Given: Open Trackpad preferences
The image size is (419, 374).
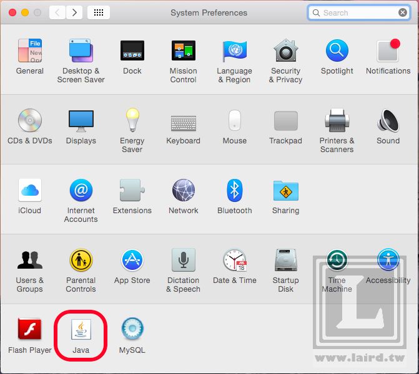Looking at the screenshot, I should [285, 120].
